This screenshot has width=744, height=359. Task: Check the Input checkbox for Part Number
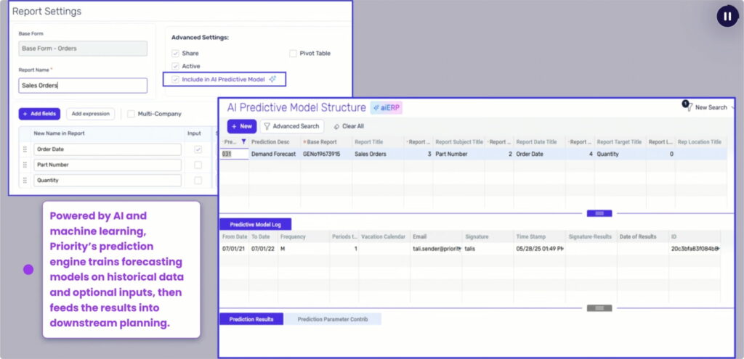198,165
